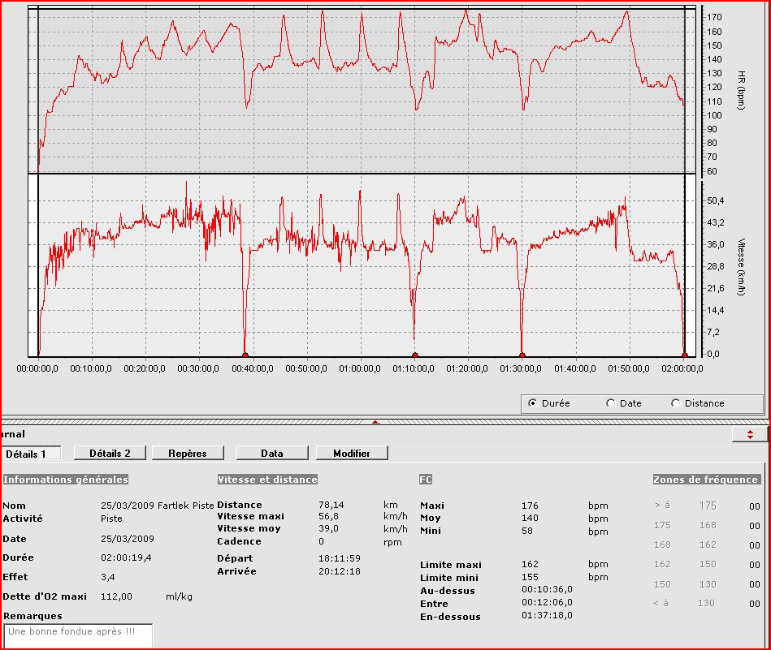Click the En-dessous time 01:37:18,0

[547, 615]
